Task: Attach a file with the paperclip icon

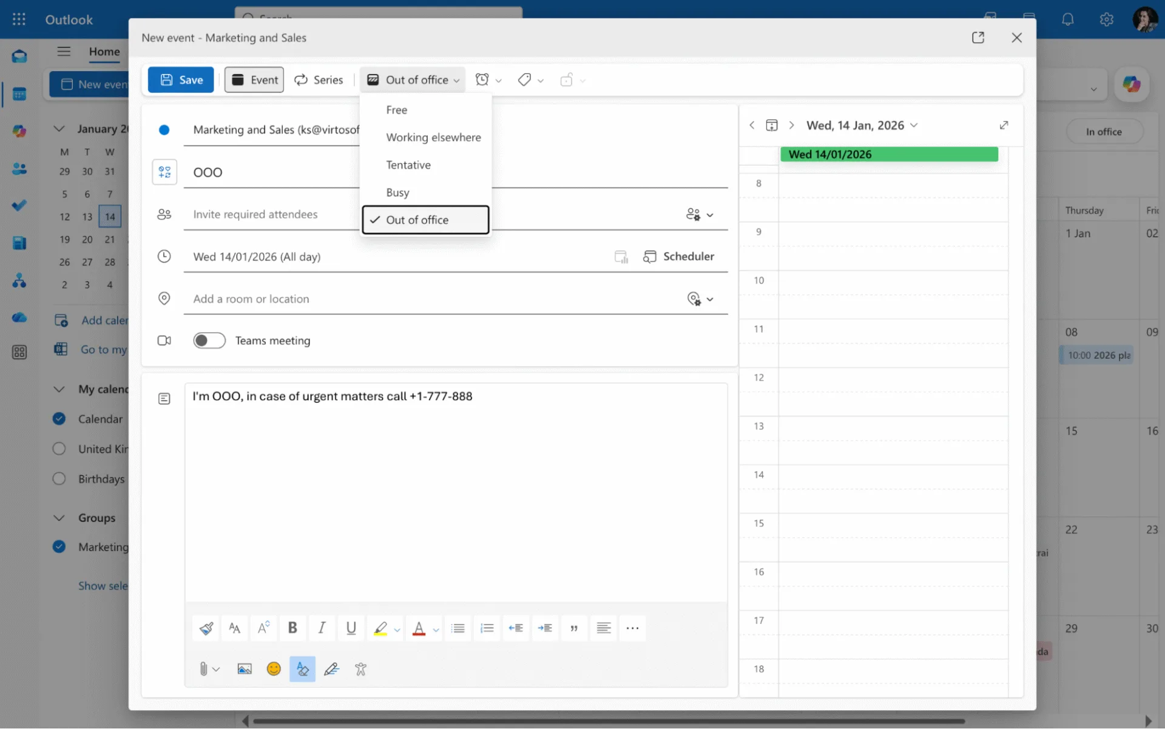Action: (205, 668)
